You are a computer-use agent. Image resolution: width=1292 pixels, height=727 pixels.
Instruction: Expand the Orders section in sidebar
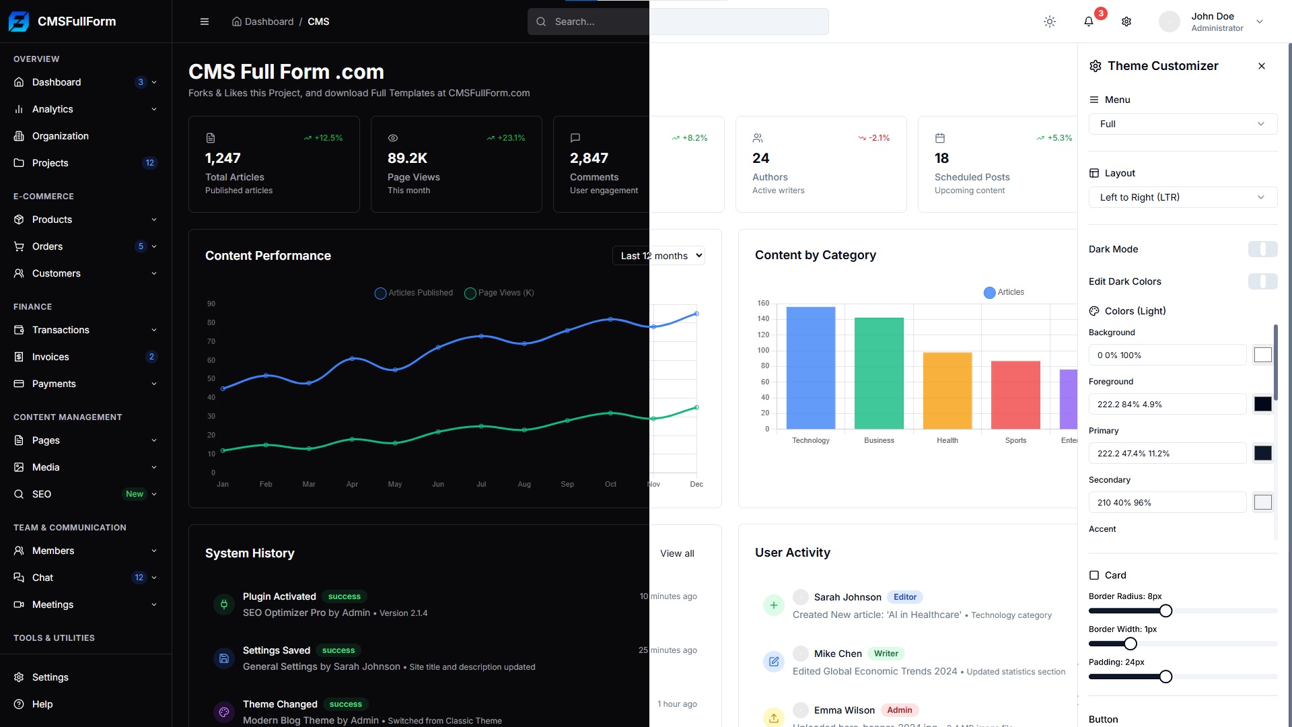(x=155, y=246)
